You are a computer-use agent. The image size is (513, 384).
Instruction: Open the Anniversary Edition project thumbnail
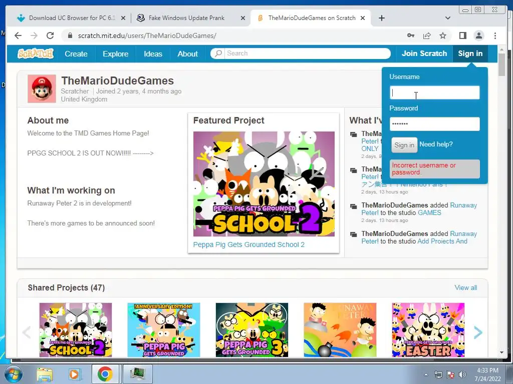click(x=164, y=330)
